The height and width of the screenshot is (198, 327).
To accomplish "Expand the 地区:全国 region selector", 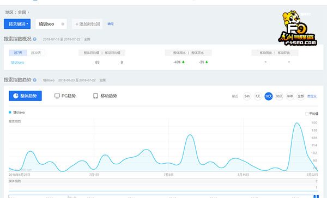I will click(x=17, y=13).
